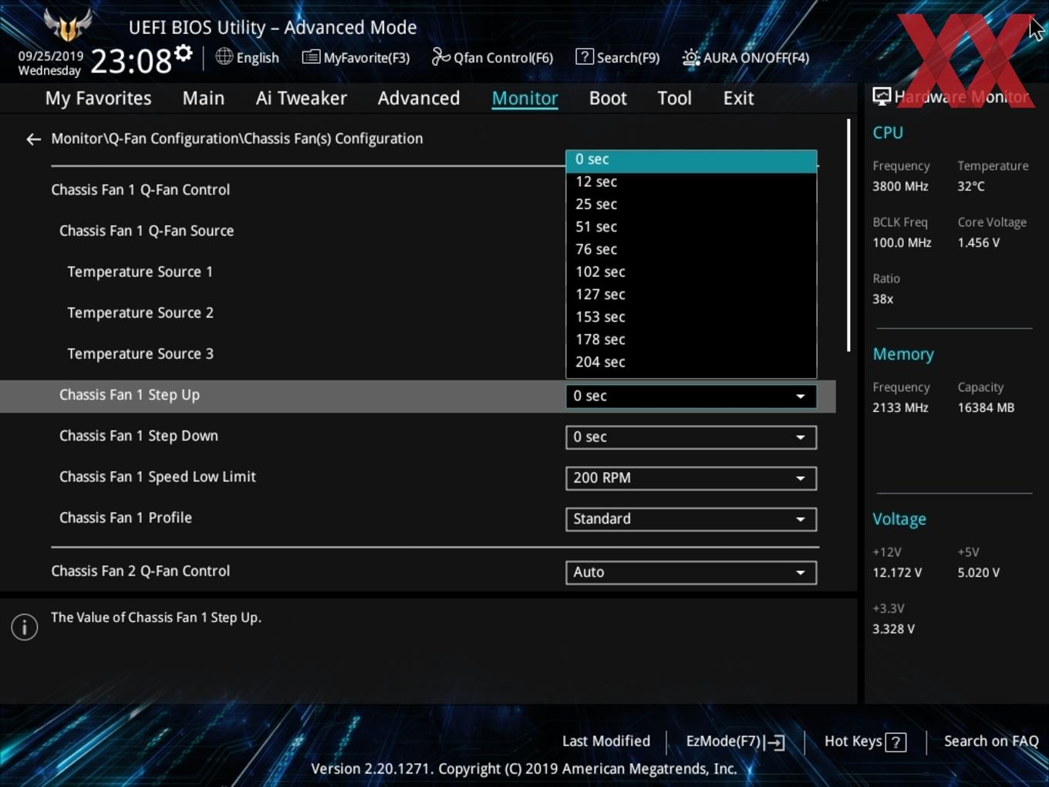
Task: Open Chassis Fan 1 Speed Low Limit dropdown
Action: [691, 478]
